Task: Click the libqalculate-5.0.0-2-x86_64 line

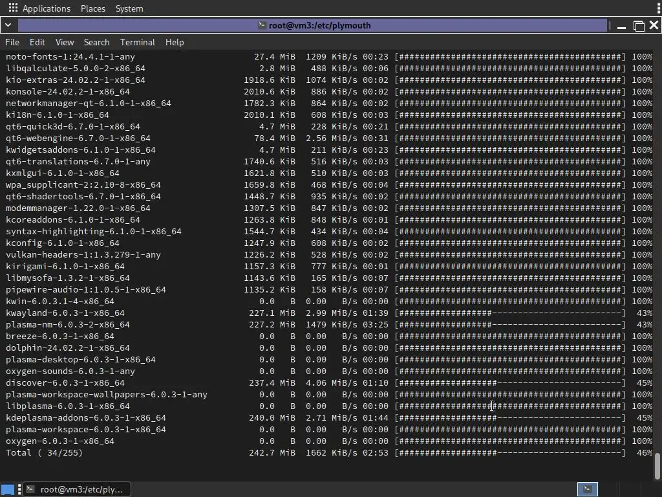Action: click(328, 69)
